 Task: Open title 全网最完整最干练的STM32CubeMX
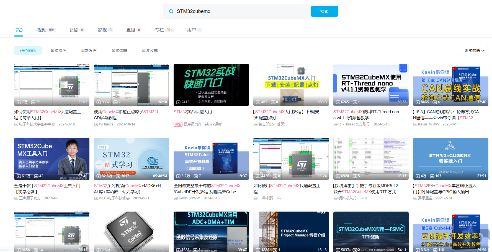click(x=207, y=189)
